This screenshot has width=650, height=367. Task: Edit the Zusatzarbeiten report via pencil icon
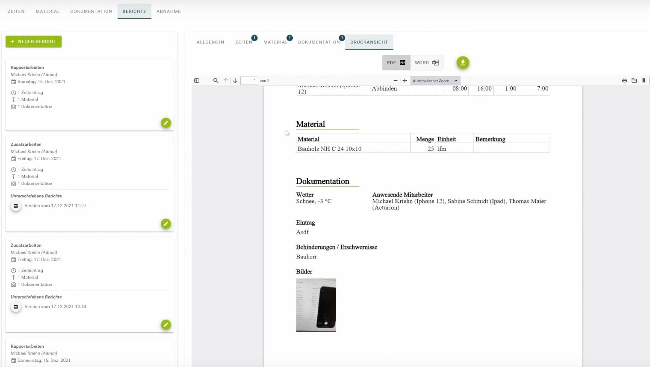pyautogui.click(x=166, y=223)
